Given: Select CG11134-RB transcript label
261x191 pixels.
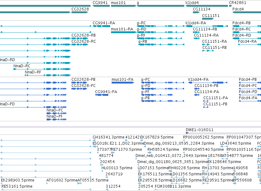Looking at the screenshot, I should tap(205, 29).
